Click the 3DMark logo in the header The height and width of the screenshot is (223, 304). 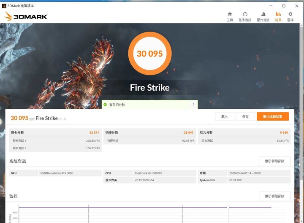(x=26, y=16)
